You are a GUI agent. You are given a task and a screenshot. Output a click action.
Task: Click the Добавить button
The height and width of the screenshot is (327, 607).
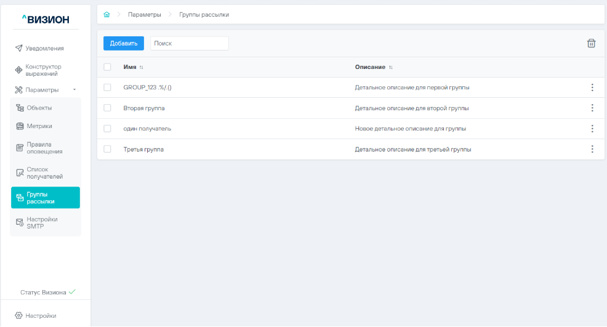[123, 43]
